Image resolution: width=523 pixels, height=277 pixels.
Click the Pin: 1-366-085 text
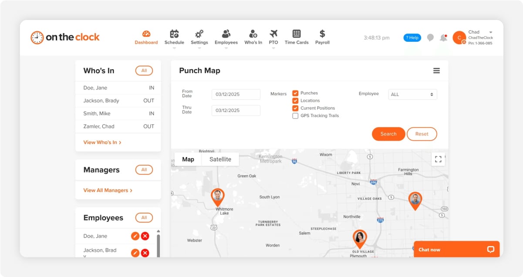click(480, 43)
